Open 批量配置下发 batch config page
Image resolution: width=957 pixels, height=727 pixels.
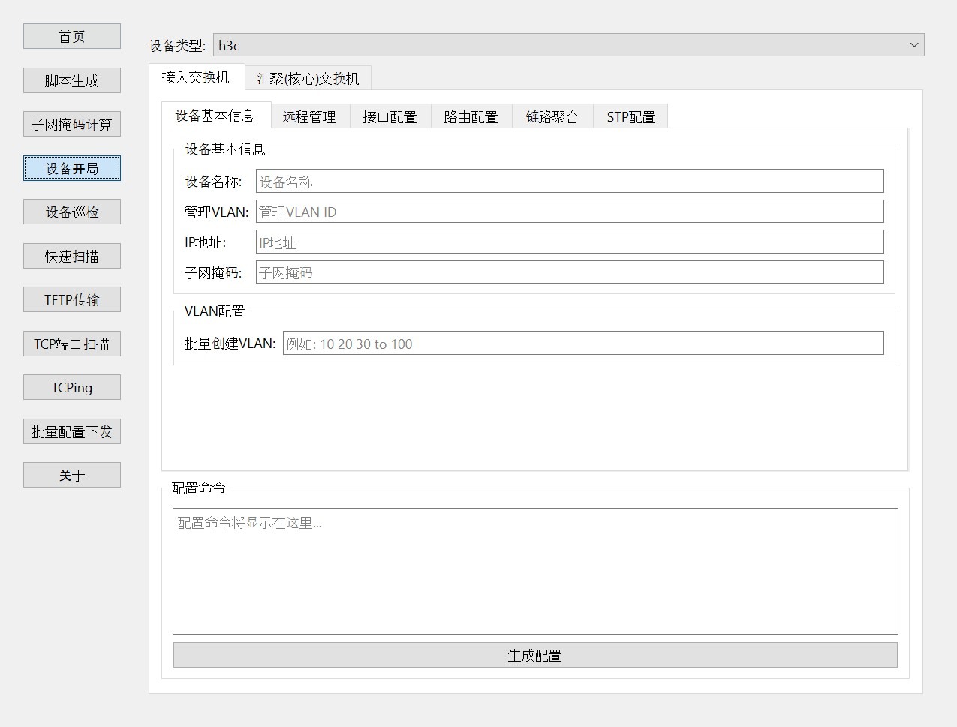click(x=72, y=431)
